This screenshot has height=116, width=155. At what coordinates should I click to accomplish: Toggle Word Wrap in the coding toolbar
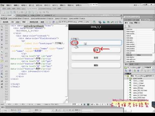coord(2,58)
